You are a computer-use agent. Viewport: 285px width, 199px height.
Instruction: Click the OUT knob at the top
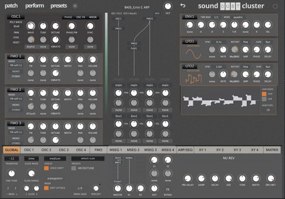click(168, 6)
